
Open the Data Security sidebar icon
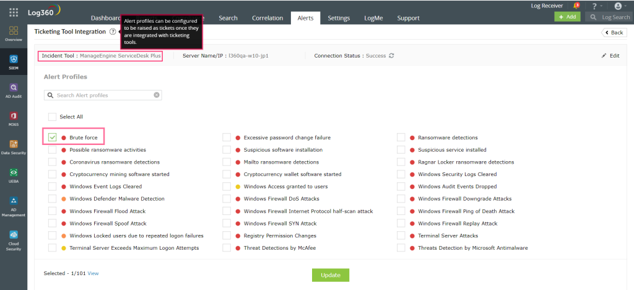tap(13, 147)
